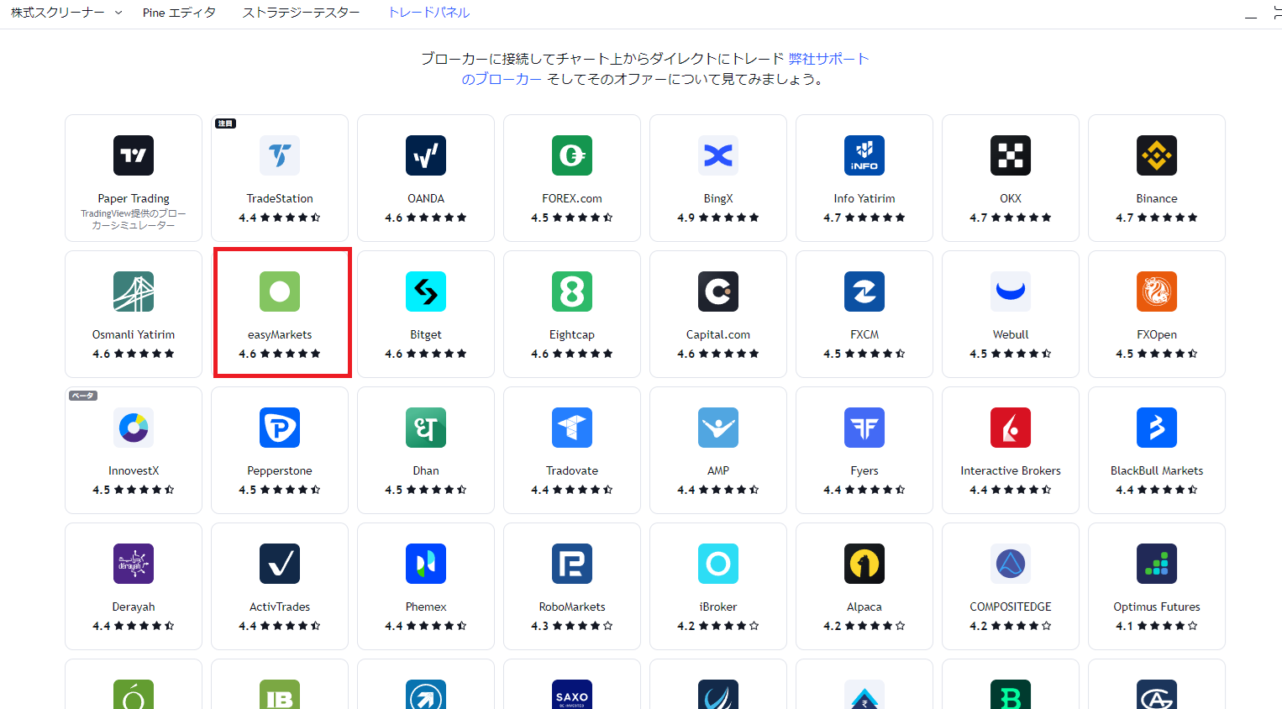The image size is (1282, 709).
Task: Open the Optimus Futures logo
Action: click(1157, 564)
